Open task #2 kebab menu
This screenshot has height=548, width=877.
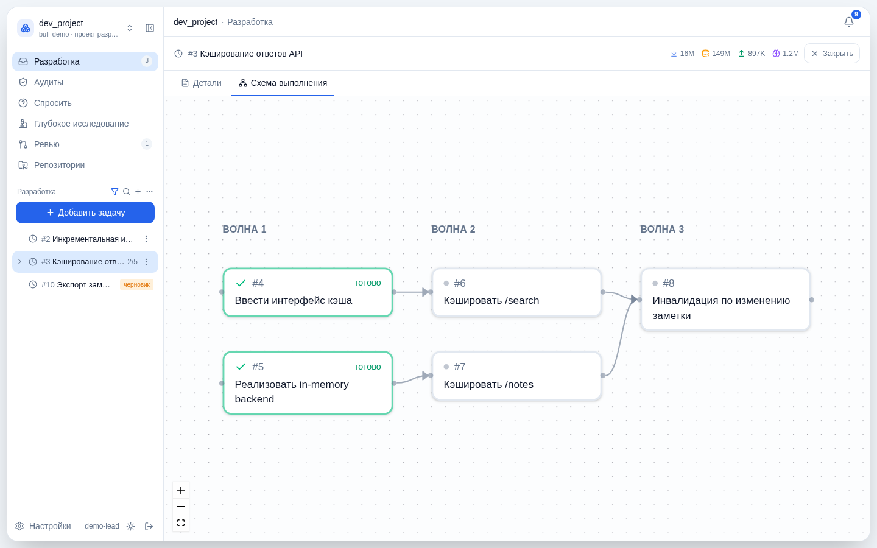146,239
